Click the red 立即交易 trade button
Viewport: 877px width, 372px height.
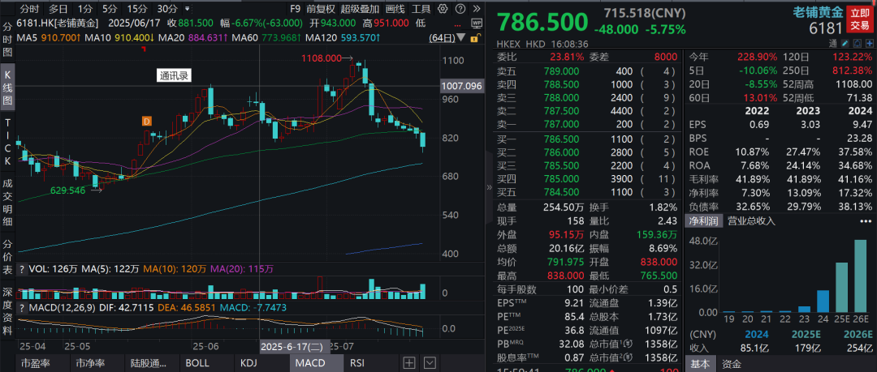point(860,18)
